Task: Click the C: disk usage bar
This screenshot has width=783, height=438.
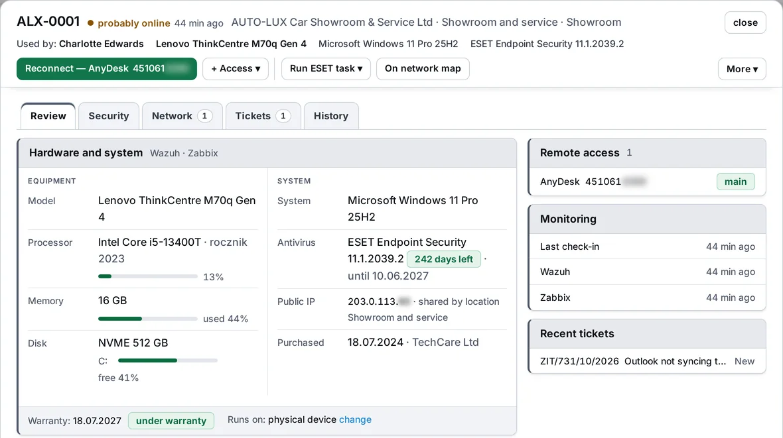Action: 168,360
